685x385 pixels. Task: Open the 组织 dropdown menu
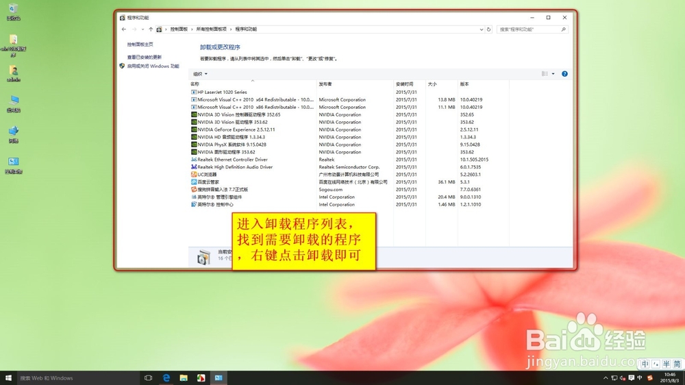click(200, 74)
